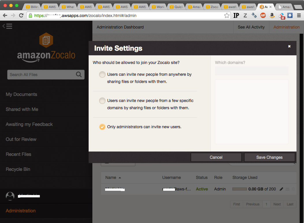Image resolution: width=304 pixels, height=223 pixels.
Task: Open Awaiting my Feedback in the sidebar
Action: pyautogui.click(x=29, y=124)
